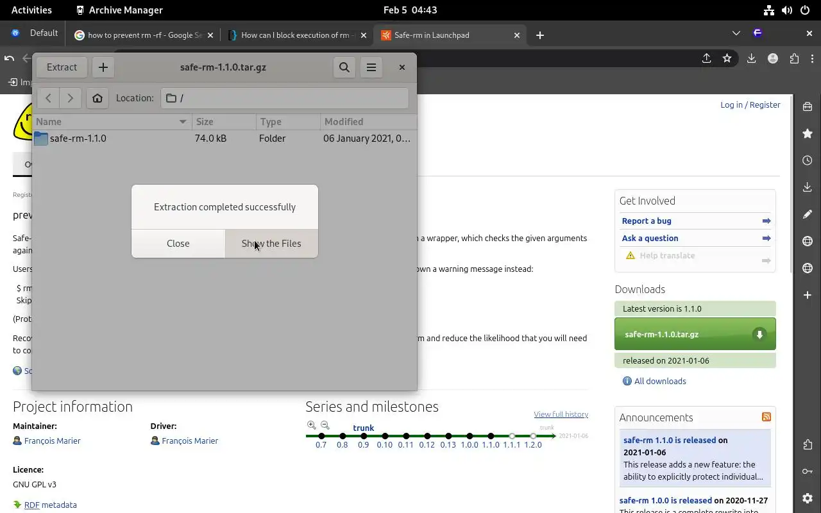This screenshot has width=821, height=513.
Task: Download safe-rm-1.1.0.tar.gz green button
Action: coord(695,334)
